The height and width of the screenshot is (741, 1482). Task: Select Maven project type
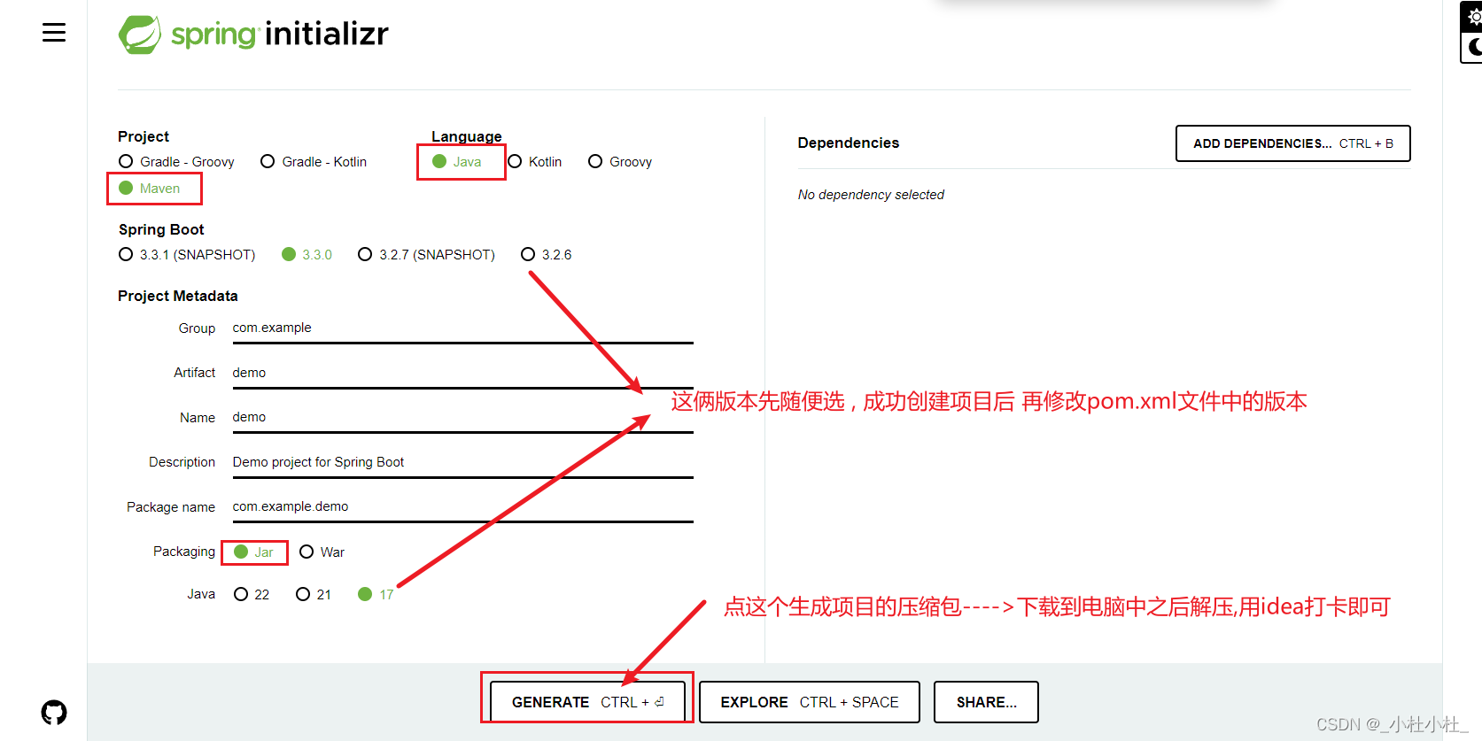coord(150,188)
